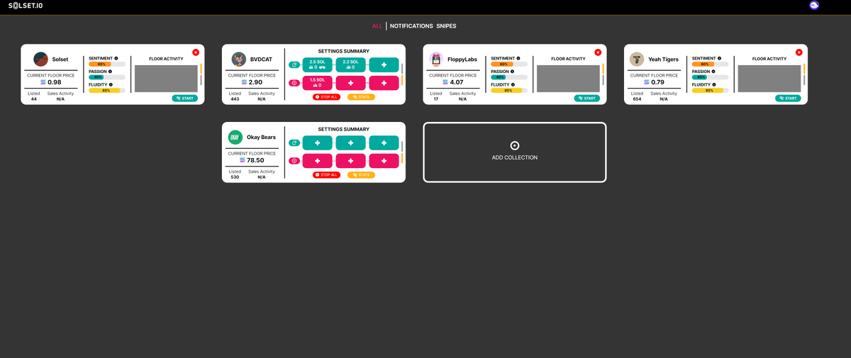
Task: Open BVDCAT 2.5 SOL notification slot
Action: point(317,65)
